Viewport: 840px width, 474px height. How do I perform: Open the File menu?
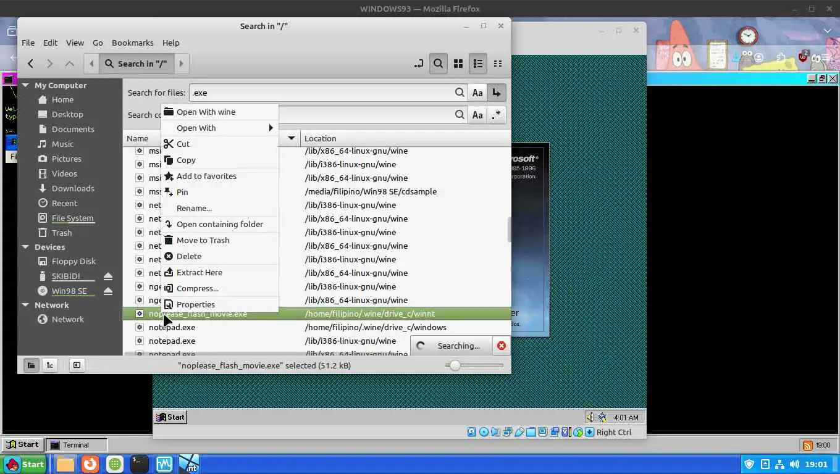(28, 43)
